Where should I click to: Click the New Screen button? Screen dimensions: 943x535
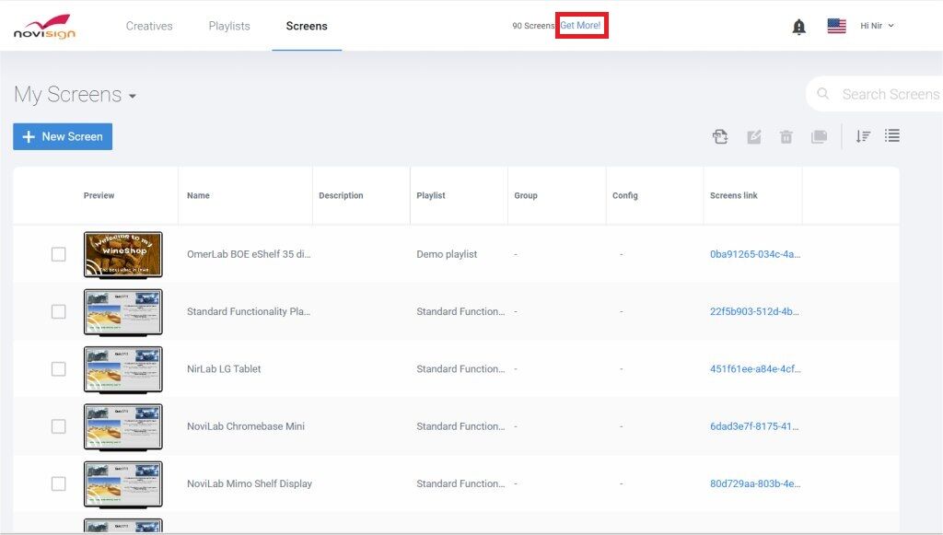click(x=63, y=136)
